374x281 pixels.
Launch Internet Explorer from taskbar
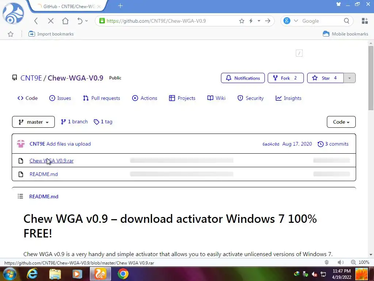(33, 274)
